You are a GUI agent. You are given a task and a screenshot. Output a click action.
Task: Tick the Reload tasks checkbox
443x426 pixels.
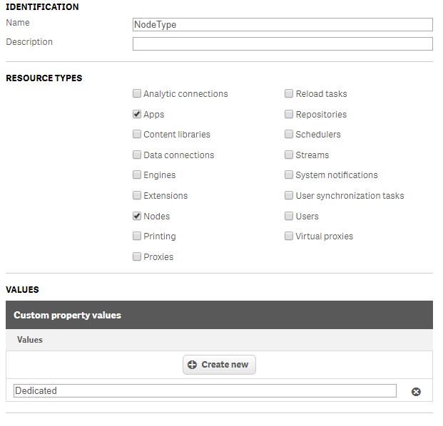click(289, 93)
